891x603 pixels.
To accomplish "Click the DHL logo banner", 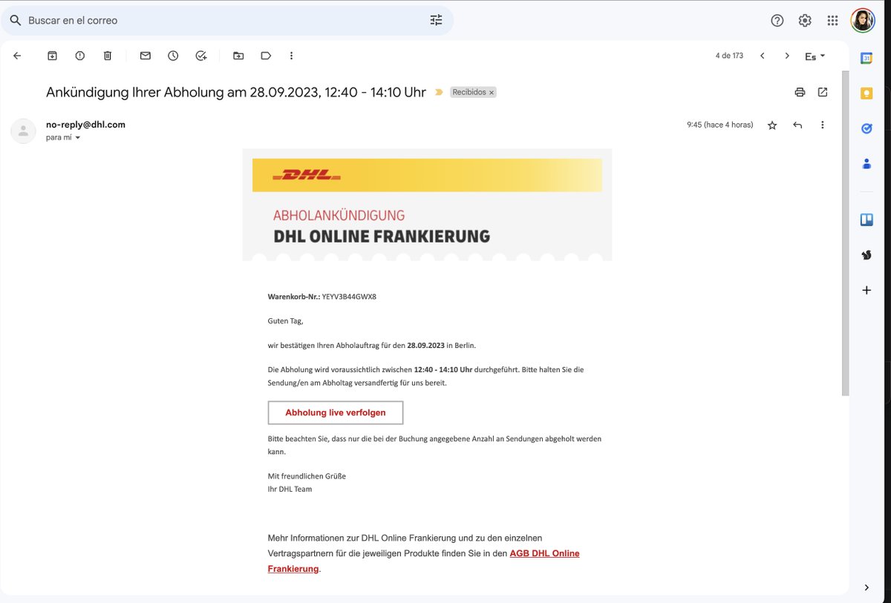I will (427, 175).
